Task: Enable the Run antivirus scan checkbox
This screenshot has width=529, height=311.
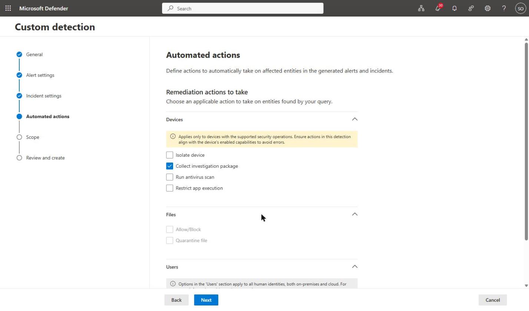Action: click(170, 177)
